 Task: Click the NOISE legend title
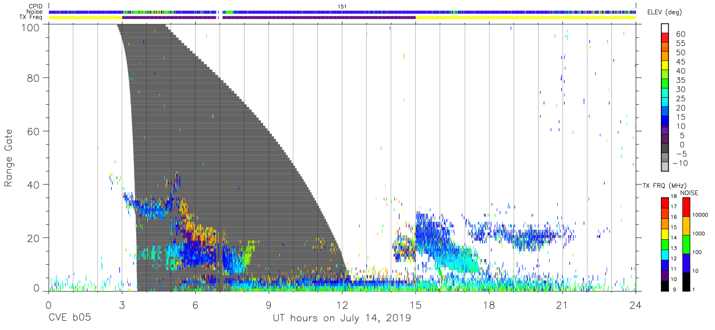click(689, 193)
